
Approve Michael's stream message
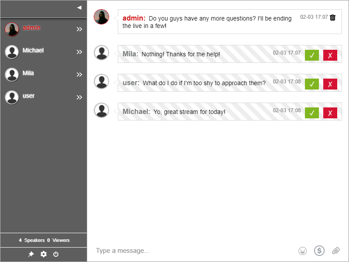point(312,113)
